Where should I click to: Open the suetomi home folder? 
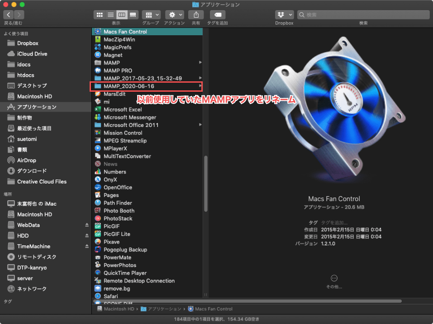pos(27,139)
